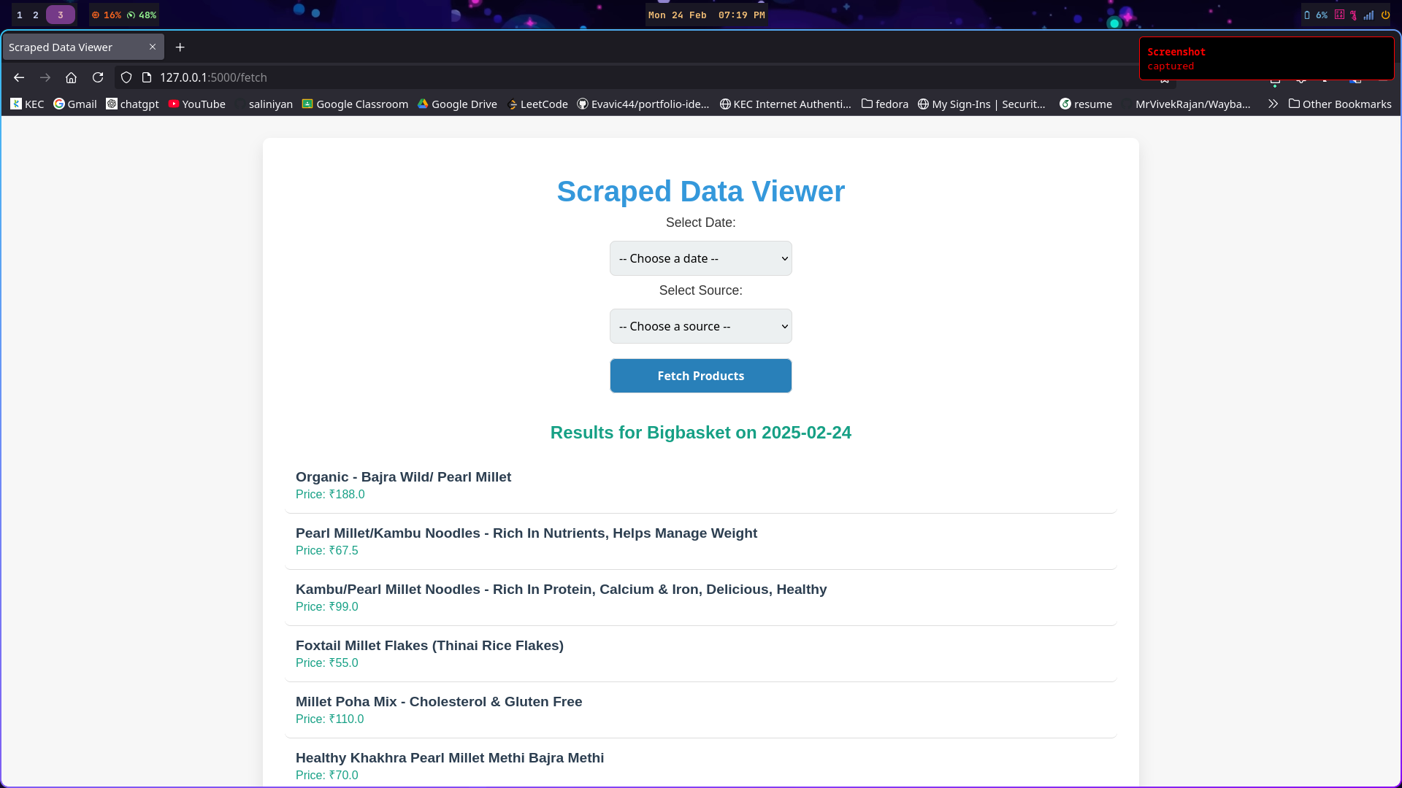Click the memory usage 48% indicator
Image resolution: width=1402 pixels, height=788 pixels.
(142, 15)
